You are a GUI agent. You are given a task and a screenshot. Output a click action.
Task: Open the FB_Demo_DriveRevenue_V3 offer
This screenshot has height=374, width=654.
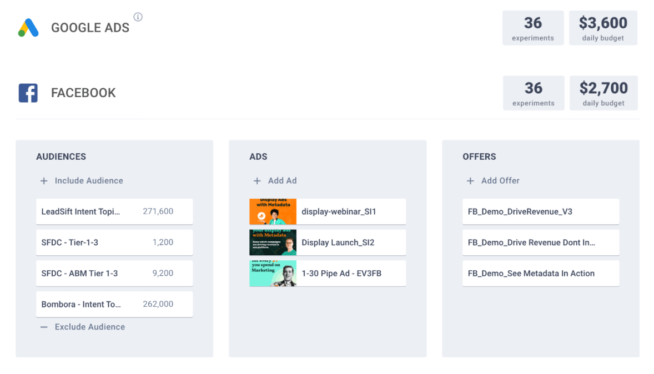(x=540, y=211)
